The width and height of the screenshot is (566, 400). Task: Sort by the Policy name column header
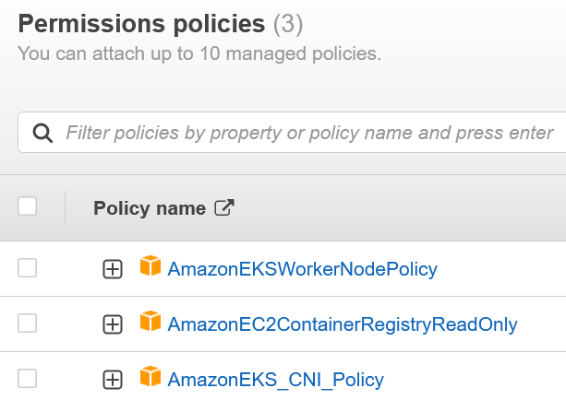pos(149,208)
